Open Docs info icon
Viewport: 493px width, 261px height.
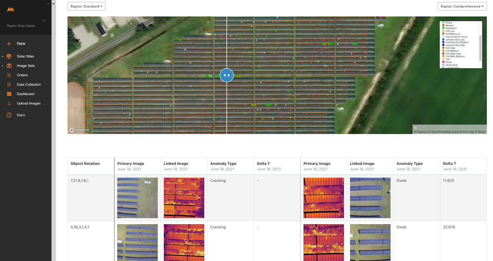tap(9, 115)
